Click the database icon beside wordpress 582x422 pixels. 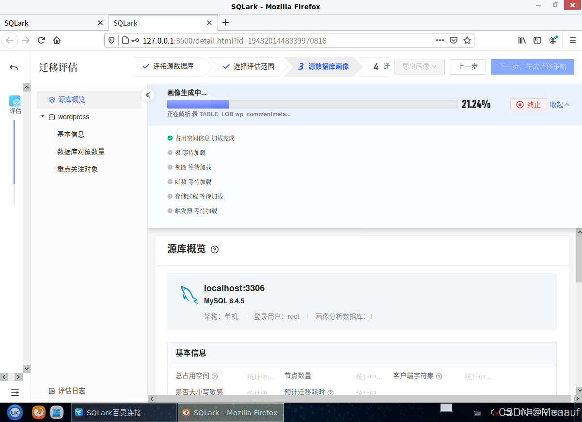pos(52,117)
